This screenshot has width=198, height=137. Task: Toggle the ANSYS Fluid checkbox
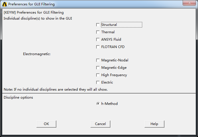(x=98, y=40)
